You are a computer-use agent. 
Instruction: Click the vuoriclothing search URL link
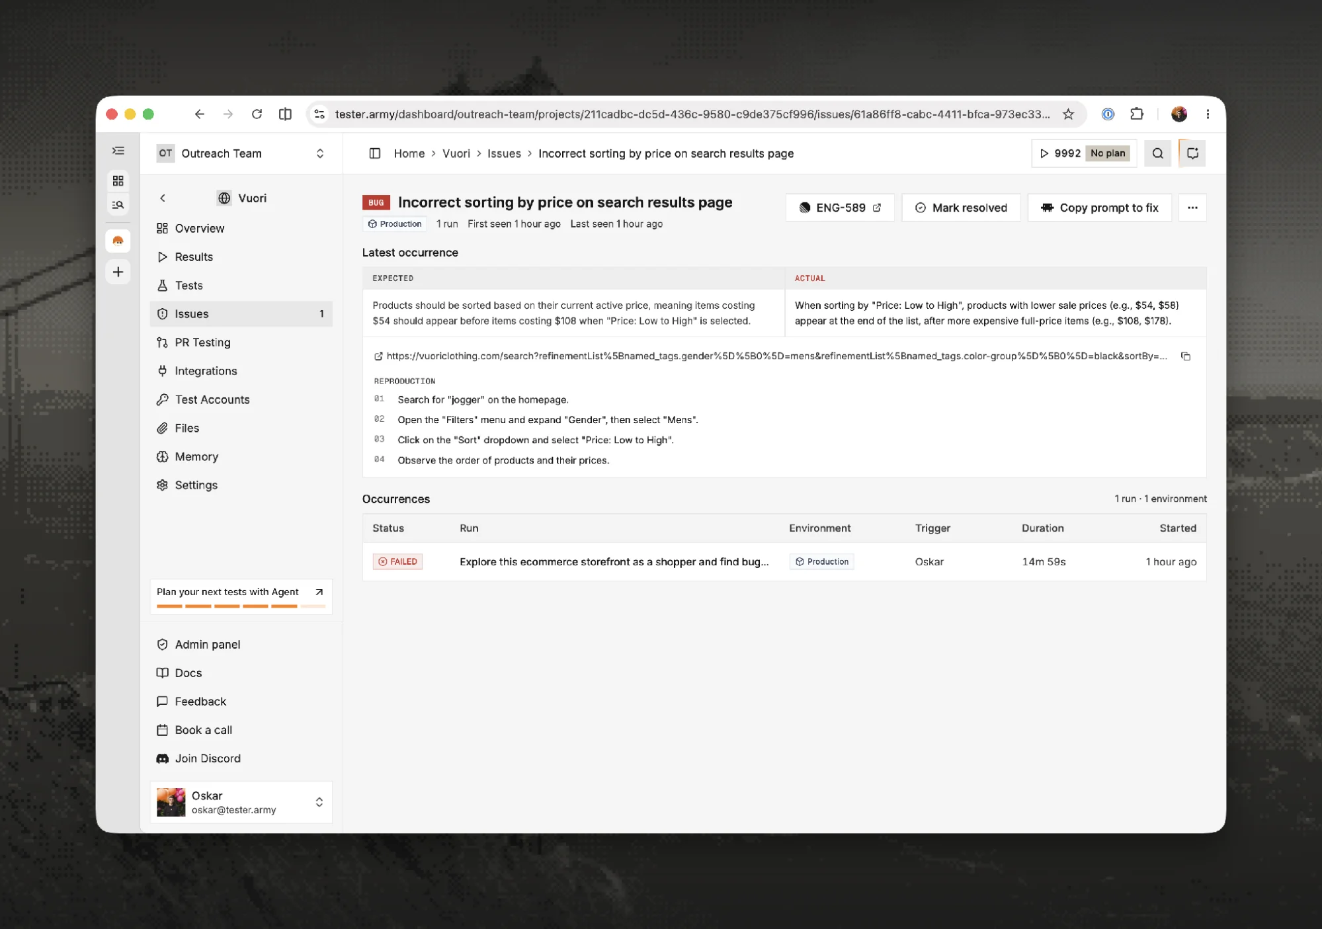(776, 356)
